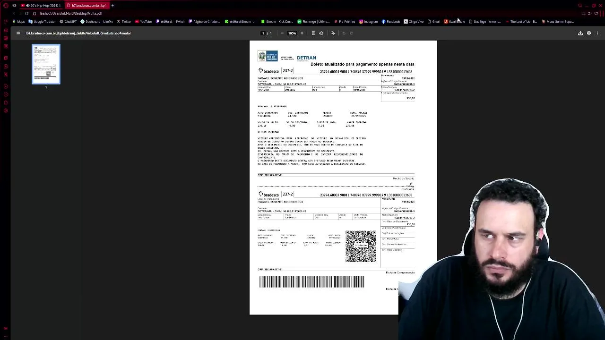Screen dimensions: 605x340
Task: Reload the current page
Action: (26, 13)
